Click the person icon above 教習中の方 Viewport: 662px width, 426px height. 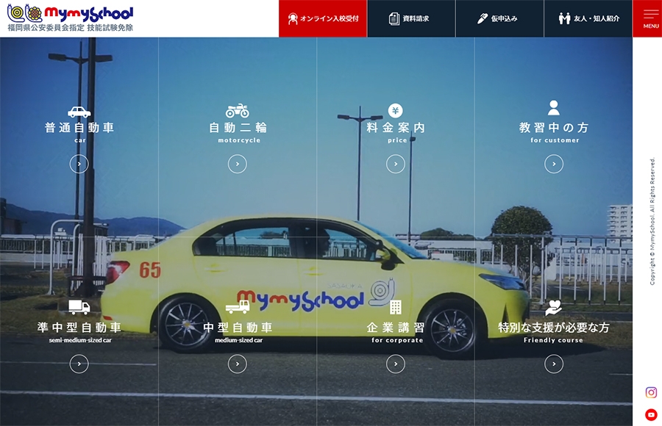554,108
